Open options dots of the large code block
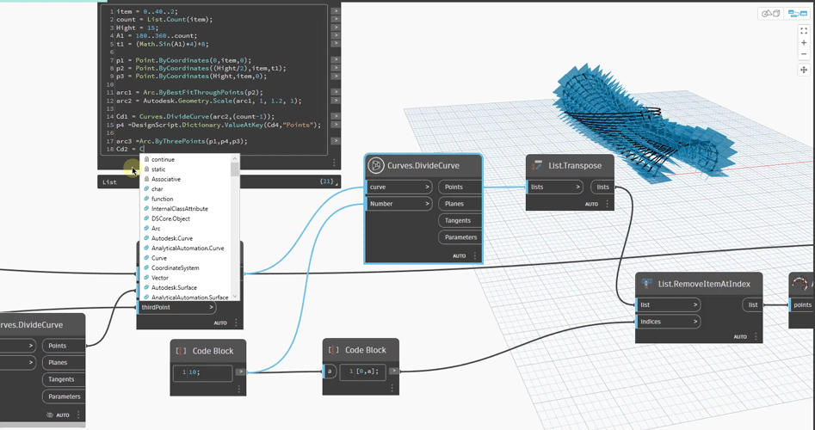 pos(334,163)
